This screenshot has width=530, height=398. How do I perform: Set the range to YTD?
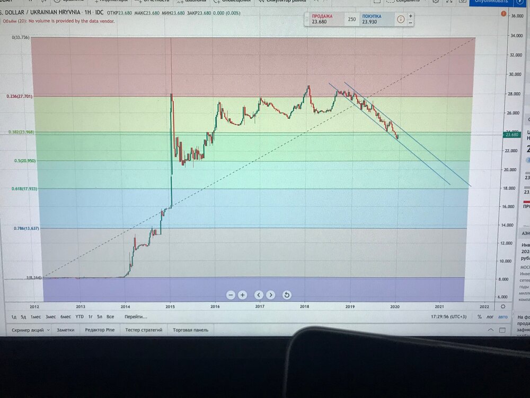79,317
